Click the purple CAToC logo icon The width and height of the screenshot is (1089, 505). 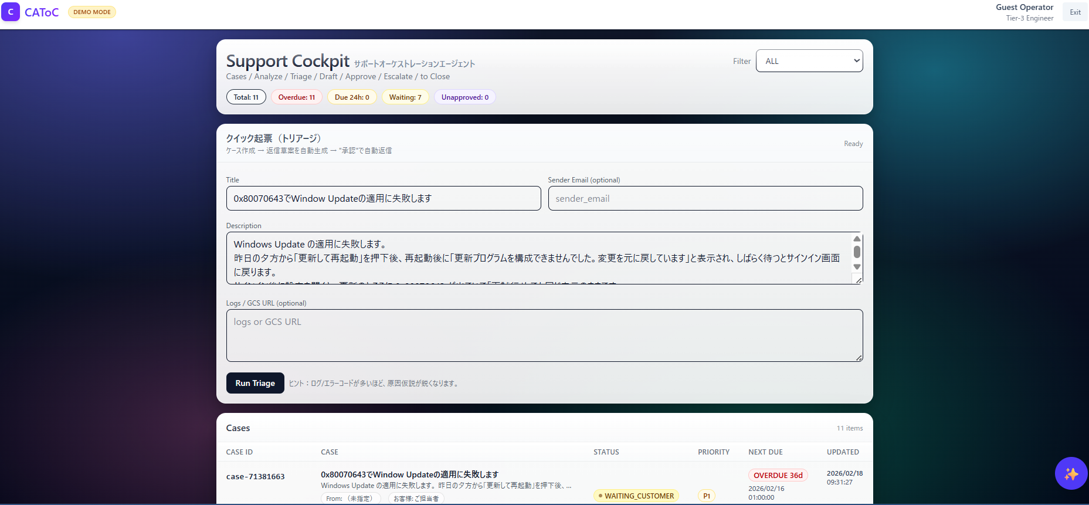pos(11,12)
